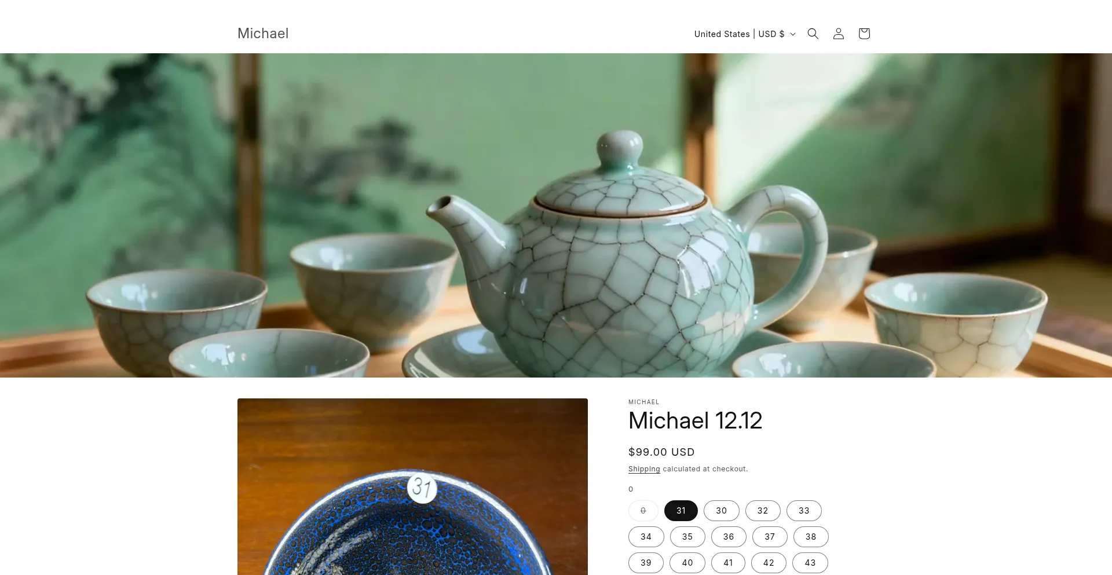Image resolution: width=1112 pixels, height=575 pixels.
Task: Select variant 38
Action: pyautogui.click(x=811, y=537)
